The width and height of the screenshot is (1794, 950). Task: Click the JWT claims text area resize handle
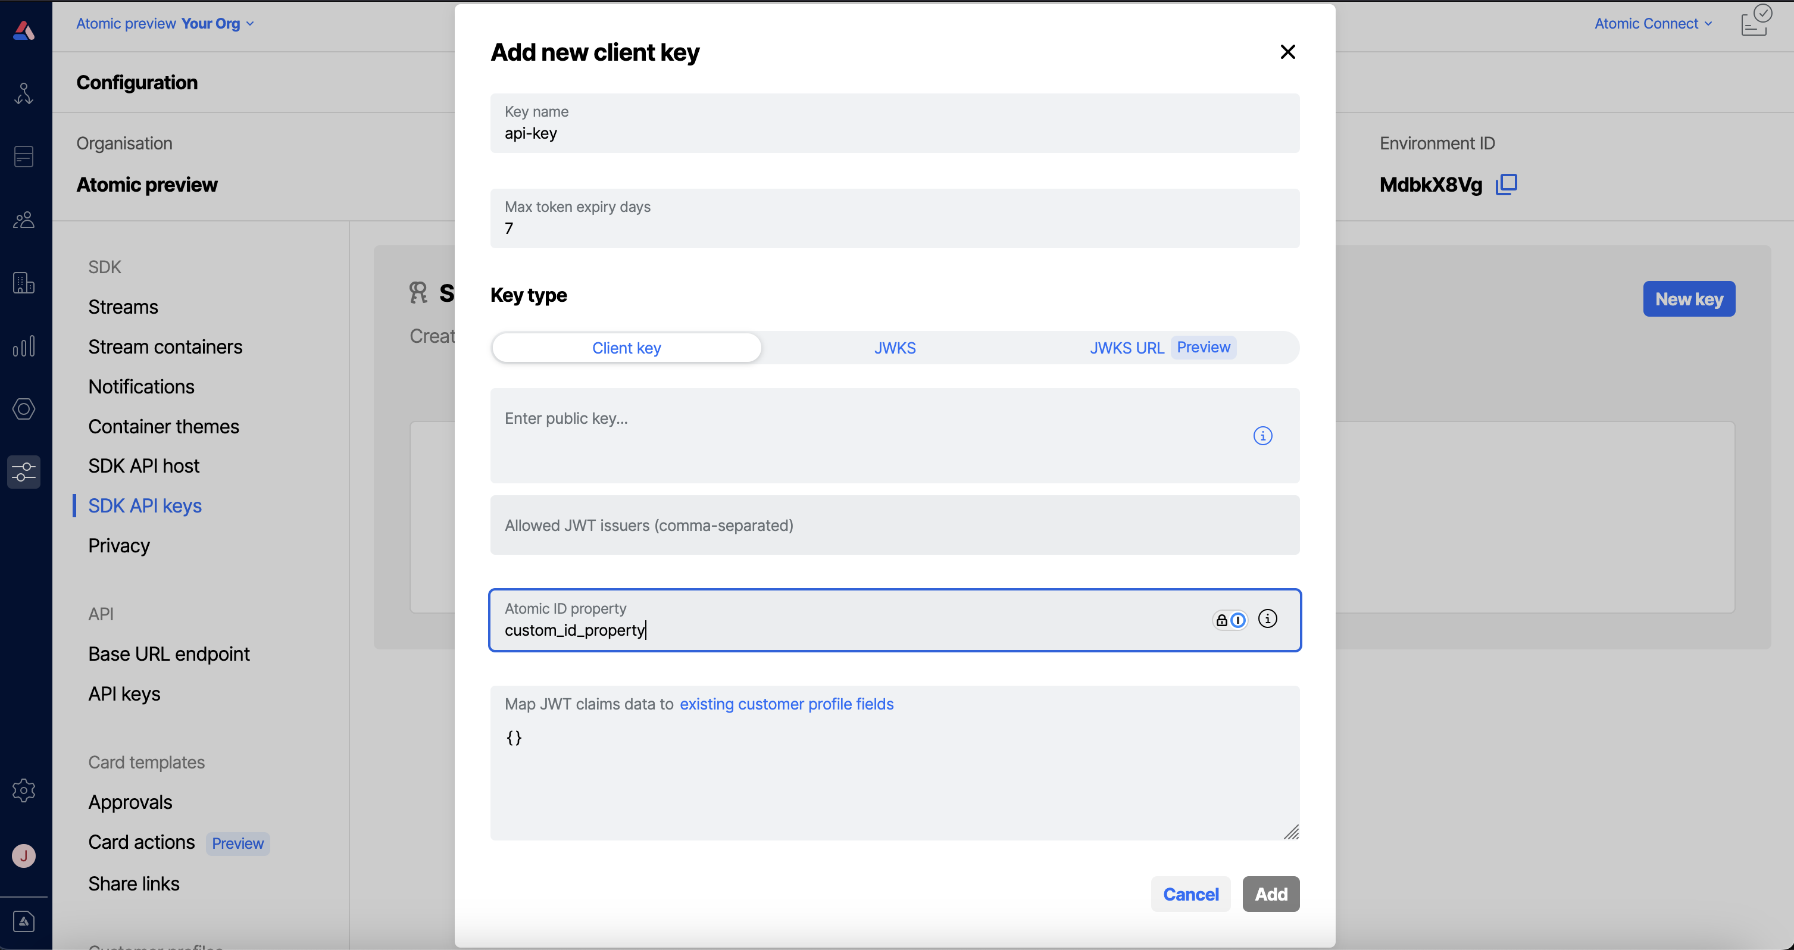click(1291, 832)
